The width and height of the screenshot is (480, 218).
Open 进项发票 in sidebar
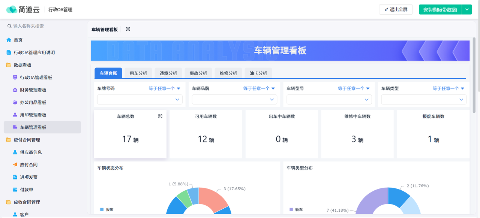click(42, 177)
